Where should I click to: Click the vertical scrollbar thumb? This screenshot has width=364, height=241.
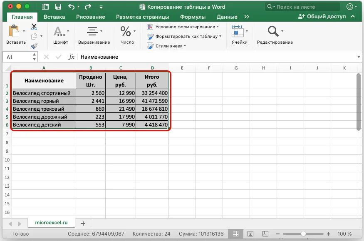tap(359, 102)
